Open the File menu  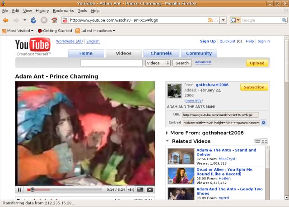click(x=5, y=11)
